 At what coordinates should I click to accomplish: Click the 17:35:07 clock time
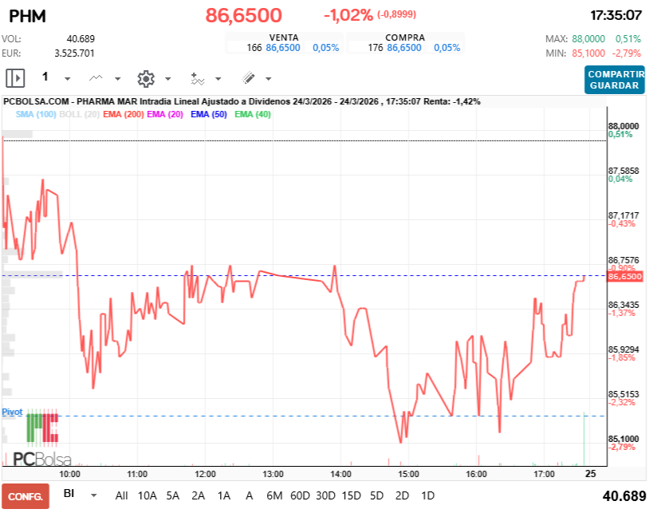[616, 15]
